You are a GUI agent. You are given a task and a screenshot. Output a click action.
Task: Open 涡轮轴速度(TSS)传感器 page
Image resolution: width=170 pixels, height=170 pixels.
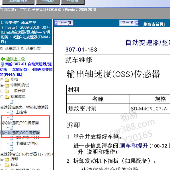[x=20, y=123]
